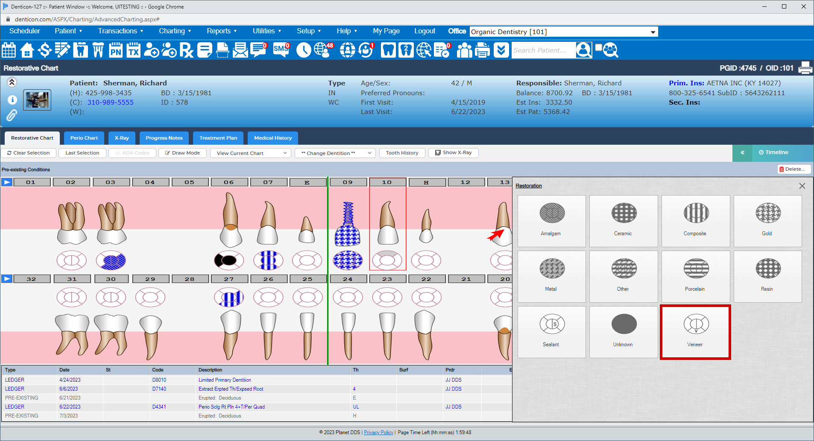
Task: Expand the View Current Chart dropdown
Action: point(250,153)
